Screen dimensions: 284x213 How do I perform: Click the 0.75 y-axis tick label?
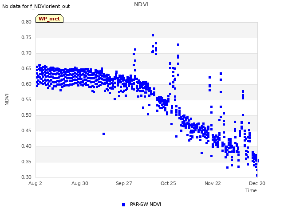pos(27,37)
